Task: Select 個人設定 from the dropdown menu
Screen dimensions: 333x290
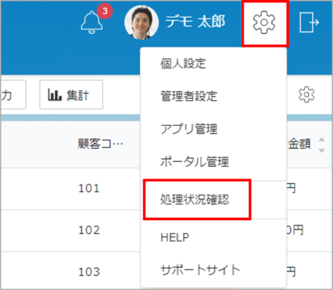Action: tap(183, 63)
